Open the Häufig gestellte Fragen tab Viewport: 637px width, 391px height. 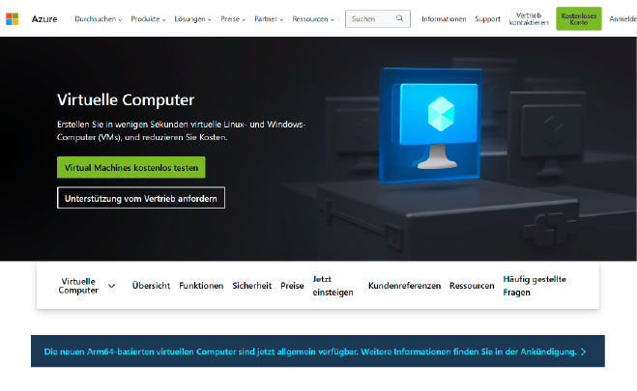[x=535, y=286]
